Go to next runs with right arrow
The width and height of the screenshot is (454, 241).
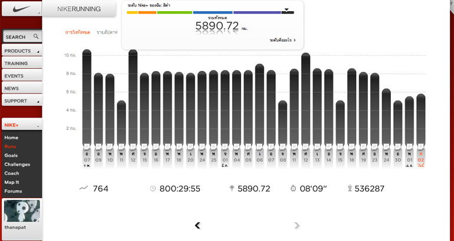(297, 225)
